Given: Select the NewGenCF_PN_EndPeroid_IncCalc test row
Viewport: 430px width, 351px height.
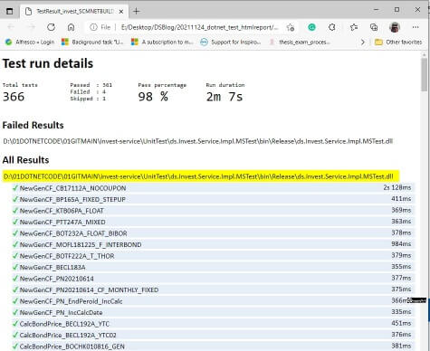Looking at the screenshot, I should pyautogui.click(x=214, y=301).
